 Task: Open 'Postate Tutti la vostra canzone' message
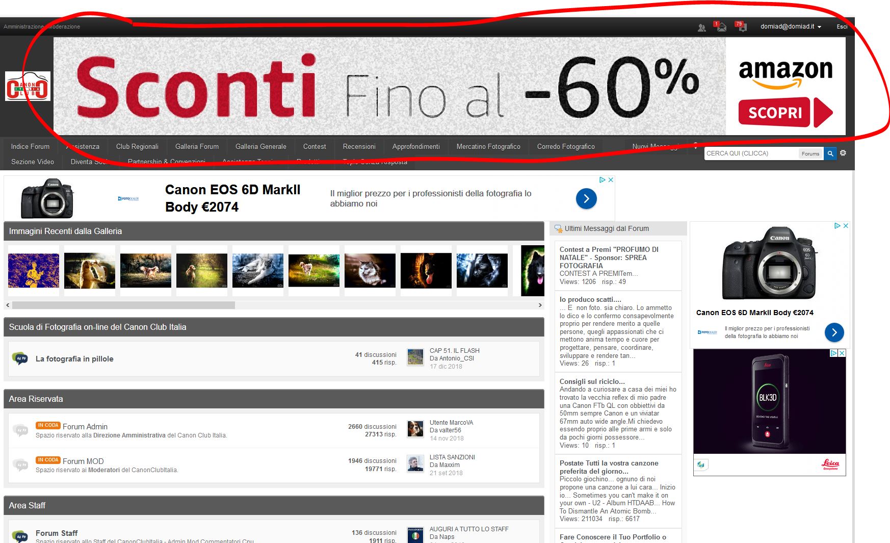pos(609,467)
